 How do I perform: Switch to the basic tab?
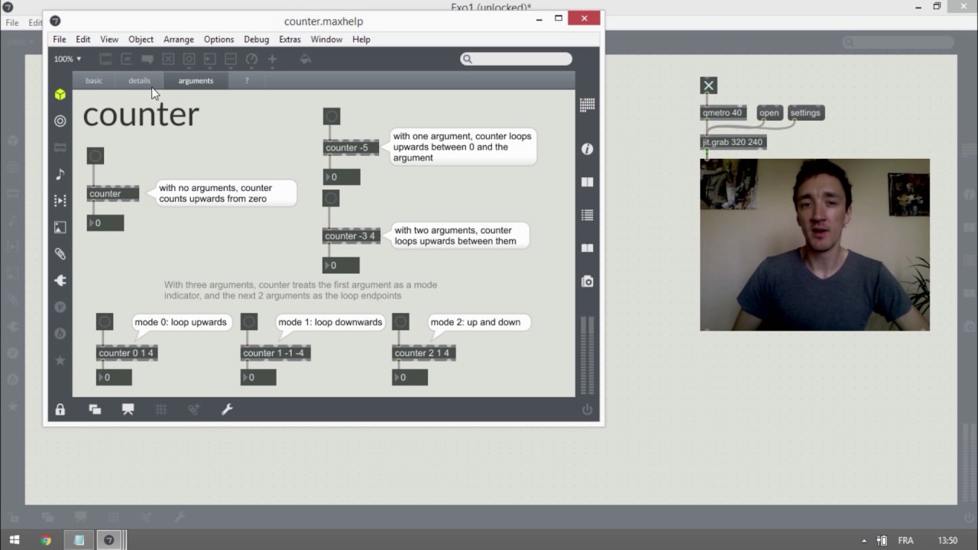pos(94,80)
